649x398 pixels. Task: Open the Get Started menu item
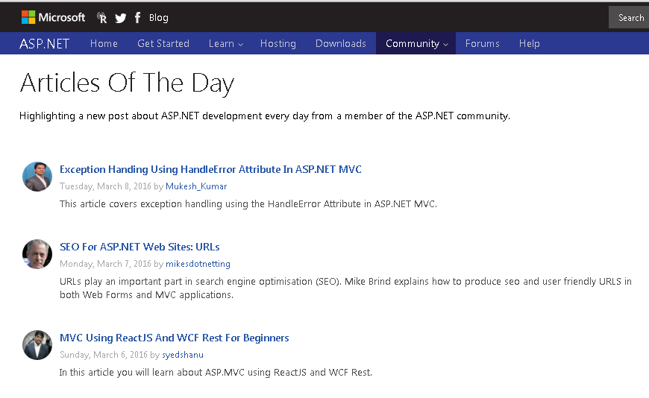tap(163, 43)
